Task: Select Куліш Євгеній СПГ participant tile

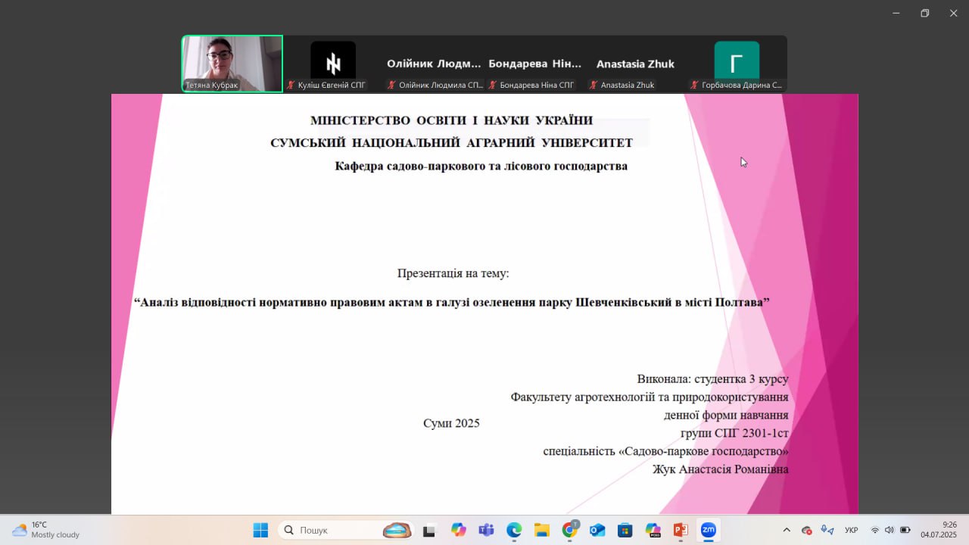Action: point(333,64)
